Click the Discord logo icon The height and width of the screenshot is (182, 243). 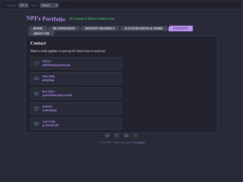[x=36, y=79]
